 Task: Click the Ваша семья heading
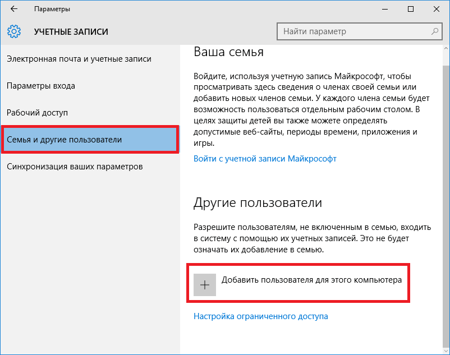[228, 52]
